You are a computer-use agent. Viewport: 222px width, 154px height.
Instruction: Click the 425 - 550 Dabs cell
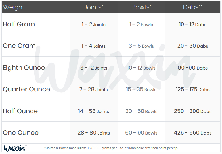pyautogui.click(x=192, y=133)
